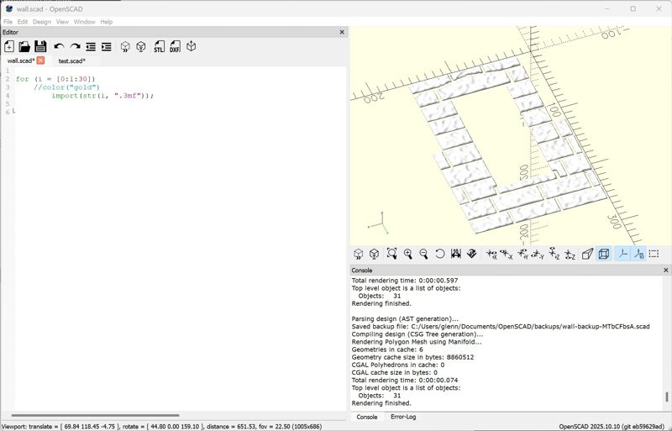The height and width of the screenshot is (431, 672).
Task: Open the Error-Log tab
Action: click(402, 417)
